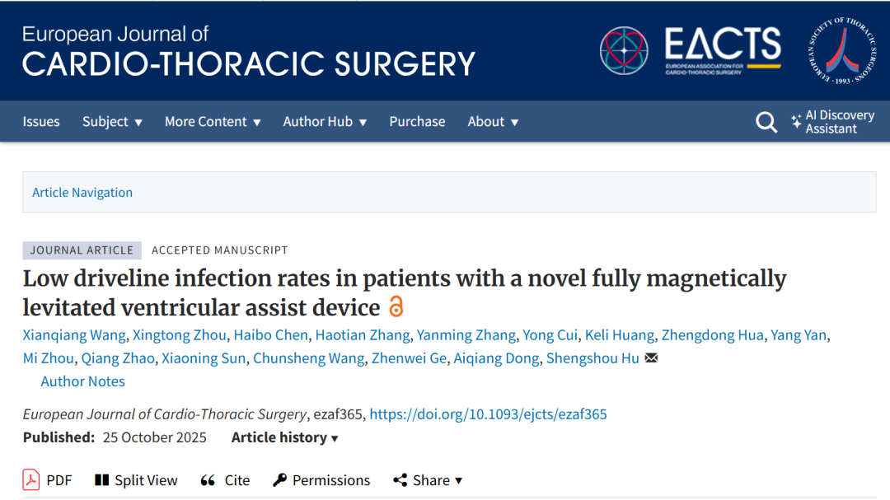Click the search magnifier icon
Viewport: 890px width, 500px height.
[x=766, y=122]
